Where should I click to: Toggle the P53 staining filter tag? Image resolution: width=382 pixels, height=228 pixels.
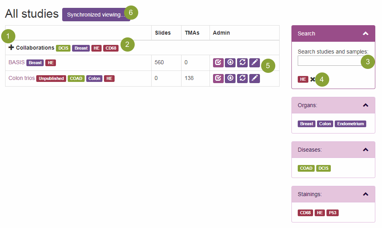coord(333,213)
